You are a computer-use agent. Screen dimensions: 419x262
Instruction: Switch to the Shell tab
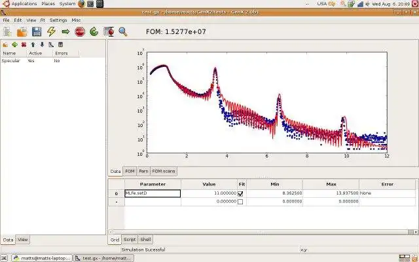pyautogui.click(x=145, y=240)
